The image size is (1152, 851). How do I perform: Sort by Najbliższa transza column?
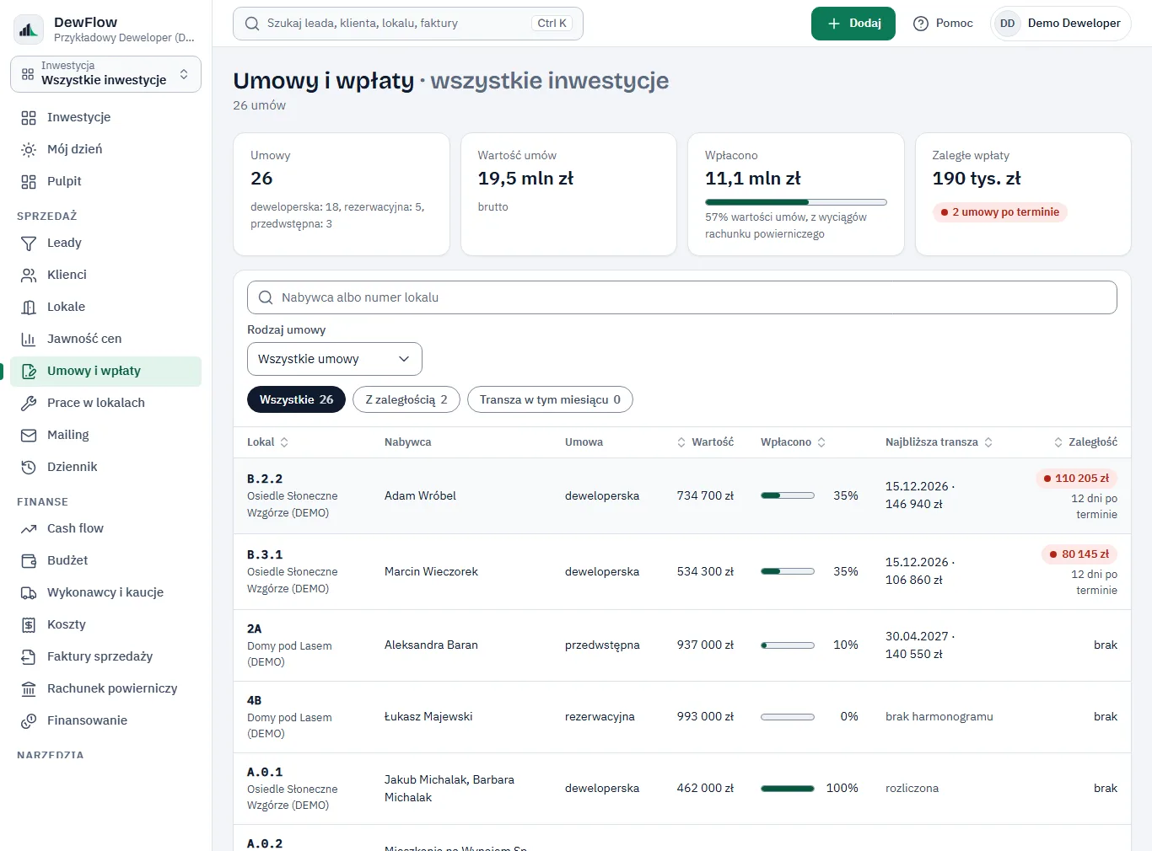tap(939, 442)
